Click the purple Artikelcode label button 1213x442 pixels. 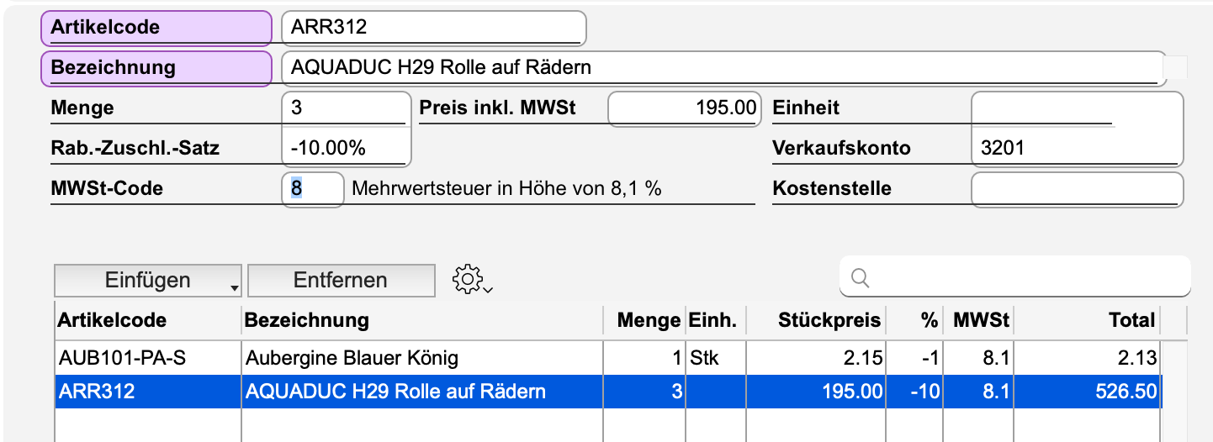(x=156, y=28)
